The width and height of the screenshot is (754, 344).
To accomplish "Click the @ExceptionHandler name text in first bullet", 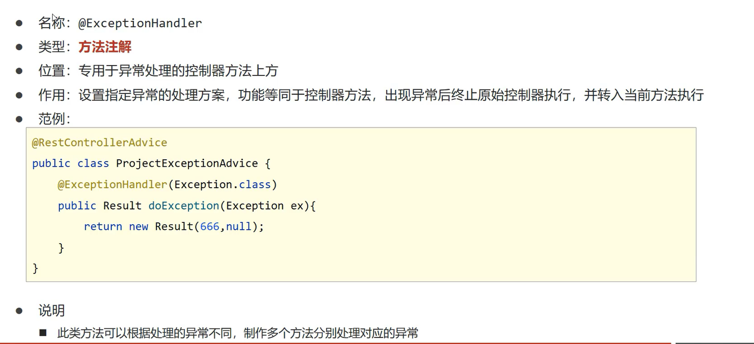I will 140,23.
